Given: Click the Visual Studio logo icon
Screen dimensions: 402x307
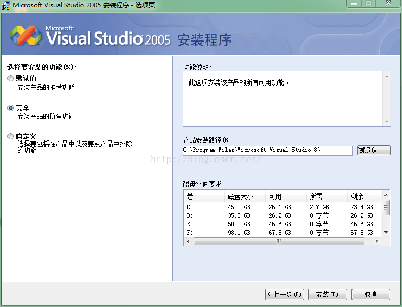Looking at the screenshot, I should point(26,36).
